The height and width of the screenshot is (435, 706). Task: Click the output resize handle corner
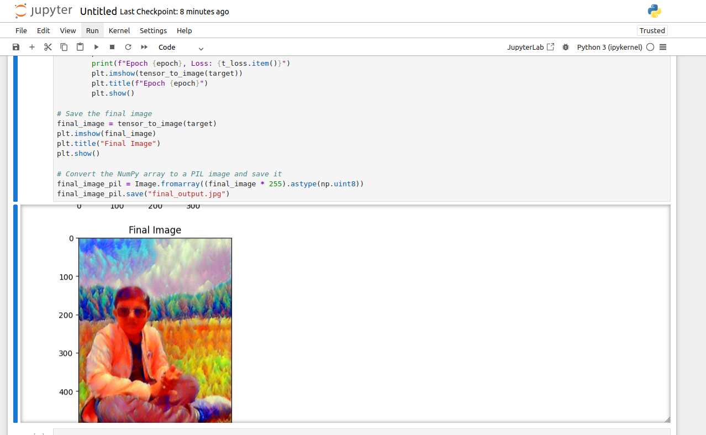pos(667,420)
